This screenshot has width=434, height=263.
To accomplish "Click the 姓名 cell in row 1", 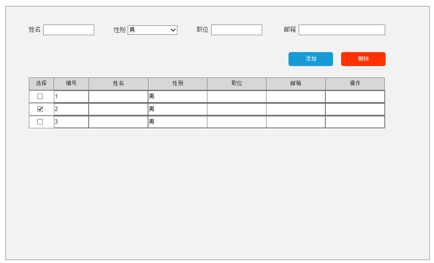I will pyautogui.click(x=118, y=97).
